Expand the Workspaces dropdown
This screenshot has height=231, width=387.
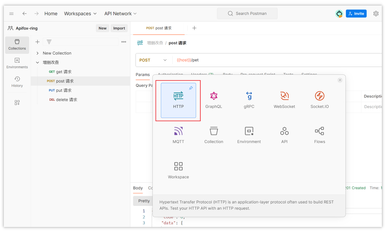click(x=80, y=14)
